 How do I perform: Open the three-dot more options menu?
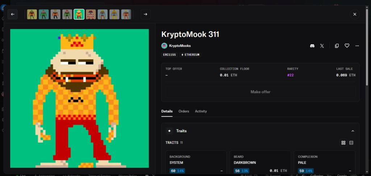357,46
